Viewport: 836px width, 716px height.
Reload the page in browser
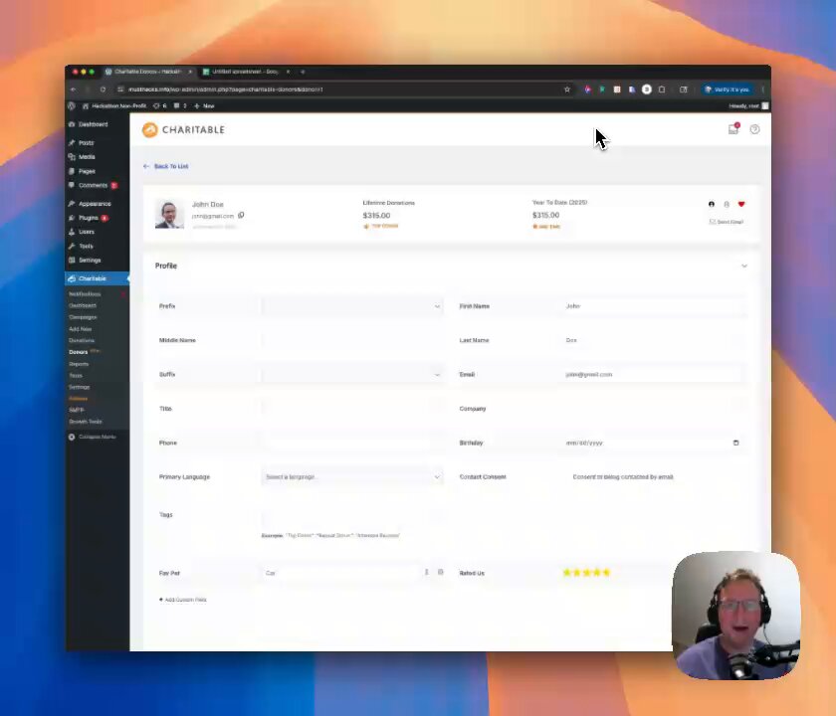(103, 89)
